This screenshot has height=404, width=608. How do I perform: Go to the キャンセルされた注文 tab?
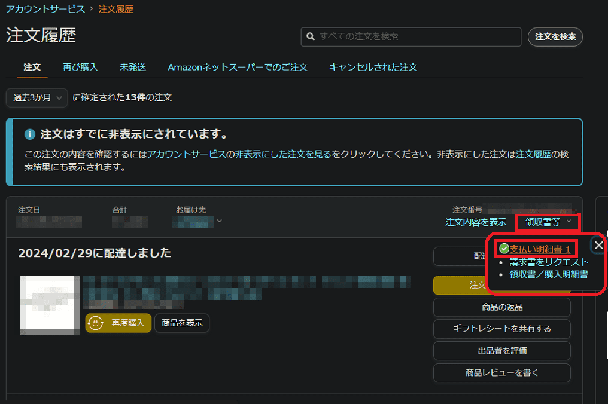coord(373,67)
